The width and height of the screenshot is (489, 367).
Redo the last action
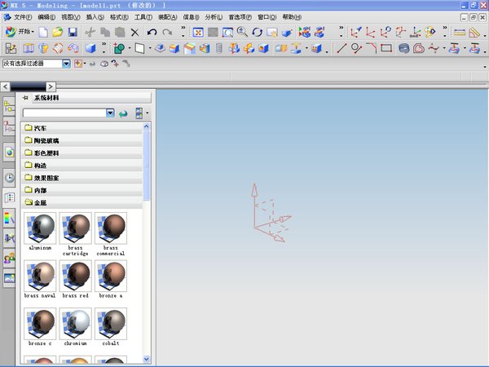(x=167, y=32)
